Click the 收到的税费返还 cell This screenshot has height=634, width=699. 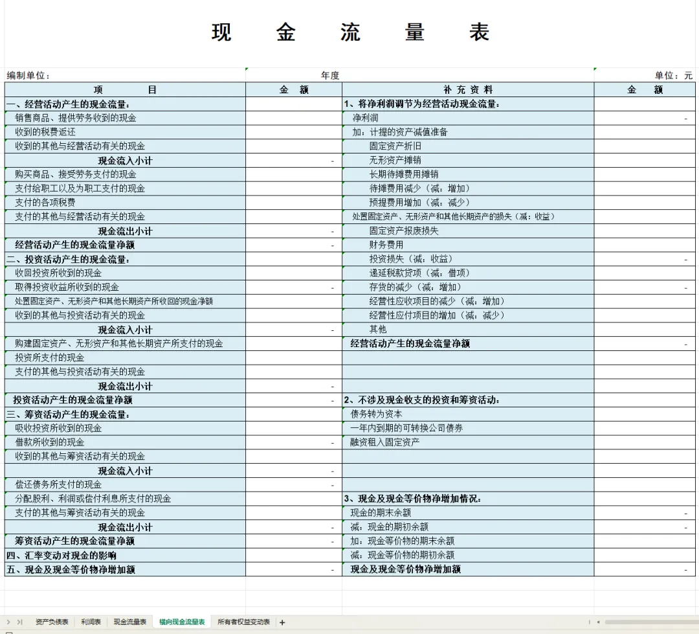click(125, 132)
